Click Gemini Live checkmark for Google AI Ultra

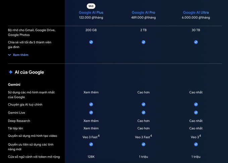tap(196, 113)
